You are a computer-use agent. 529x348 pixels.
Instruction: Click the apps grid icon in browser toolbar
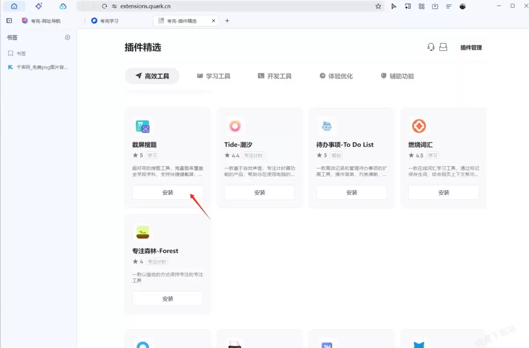tap(421, 6)
